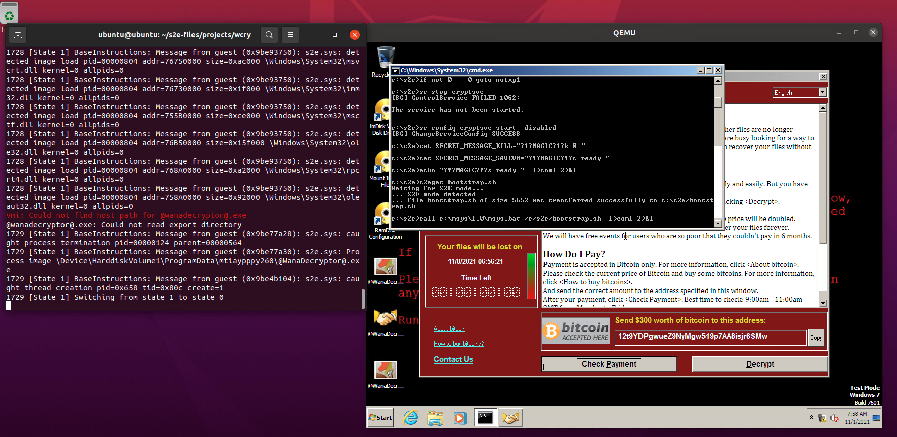The height and width of the screenshot is (437, 897).
Task: Open RamDisk Configuration shortcut icon
Action: click(381, 214)
